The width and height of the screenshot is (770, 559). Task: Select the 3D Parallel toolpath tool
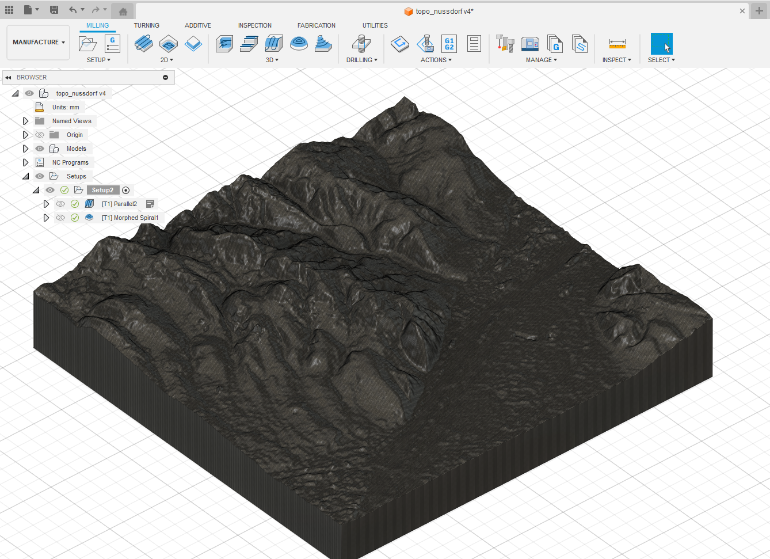coord(274,44)
